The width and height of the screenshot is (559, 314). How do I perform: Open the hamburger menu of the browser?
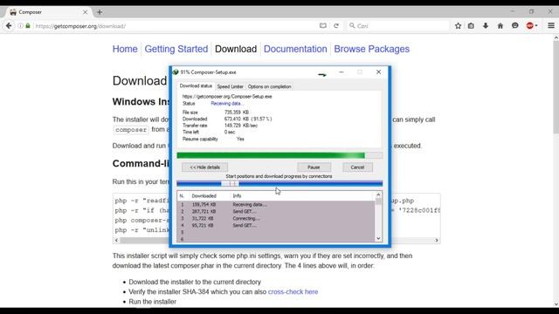(551, 25)
